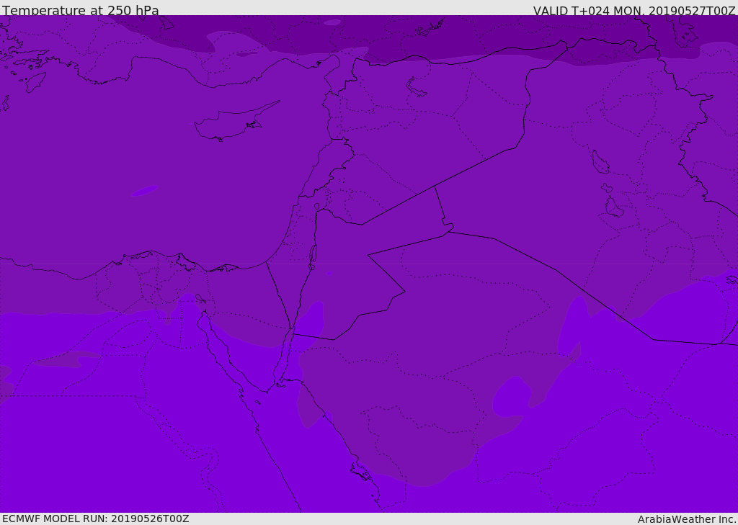Click the small light oval at the top centre
This screenshot has width=738, height=525.
coord(332,22)
